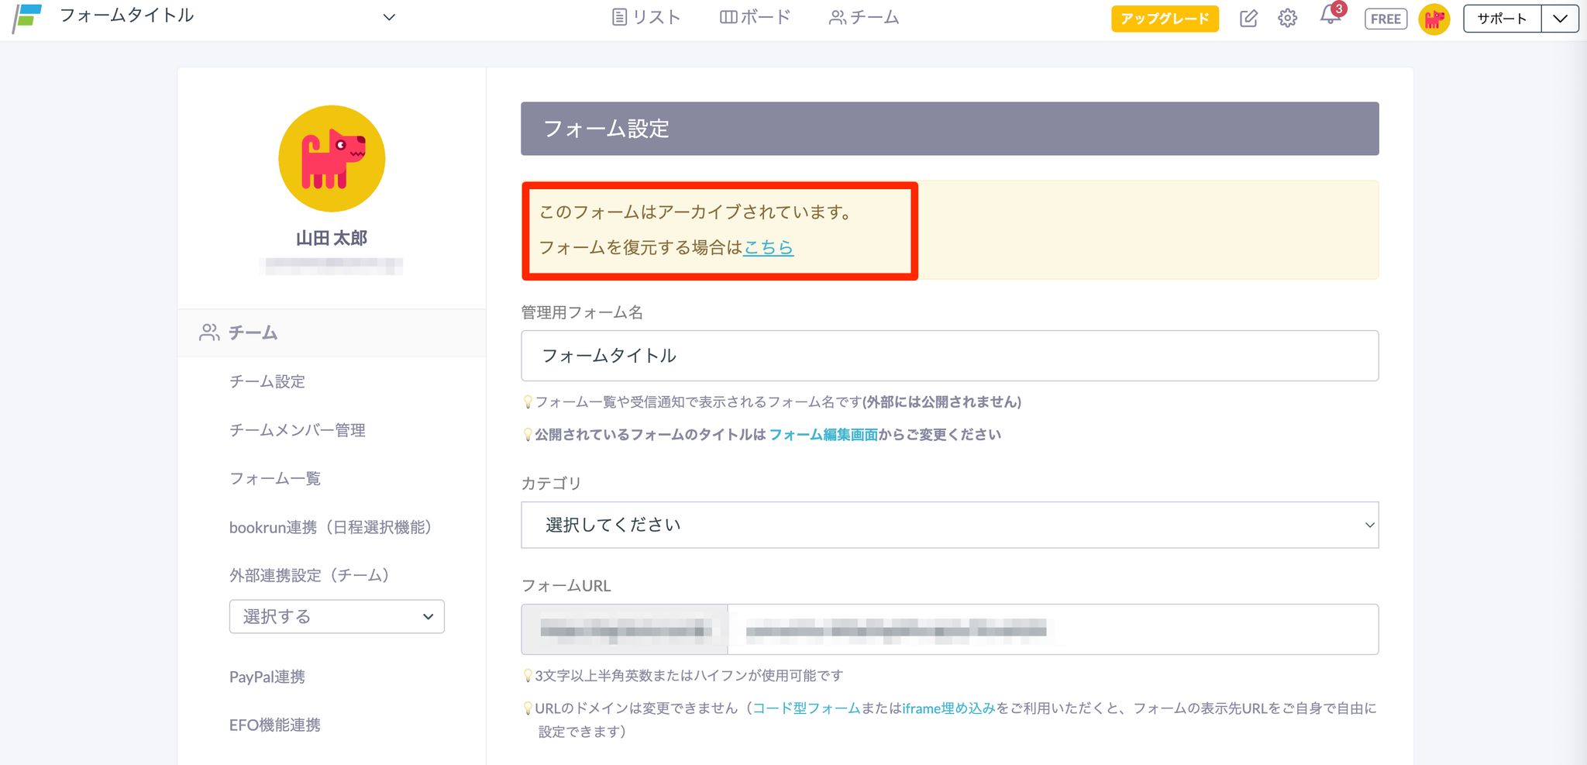Open settings gear icon in header
The width and height of the screenshot is (1587, 765).
(x=1287, y=19)
